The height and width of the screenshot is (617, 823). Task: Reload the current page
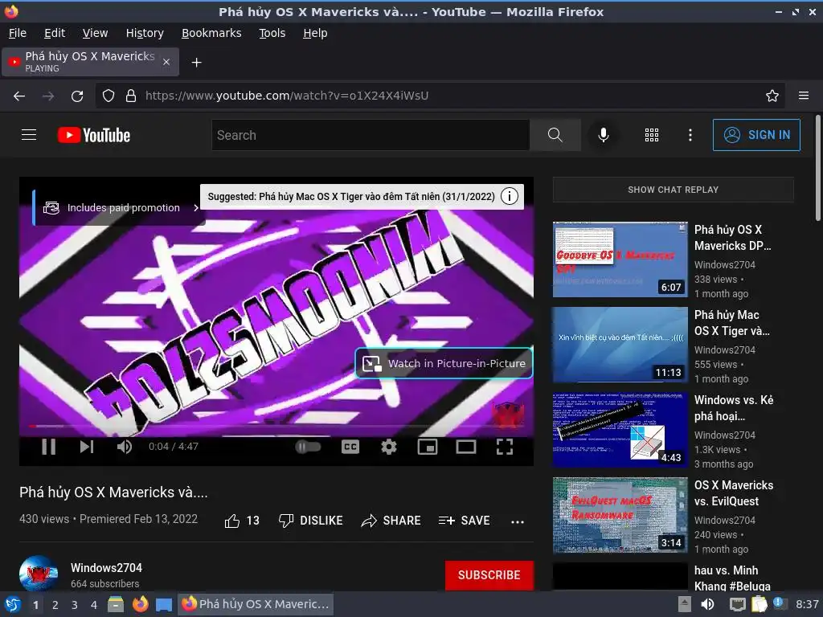point(77,96)
